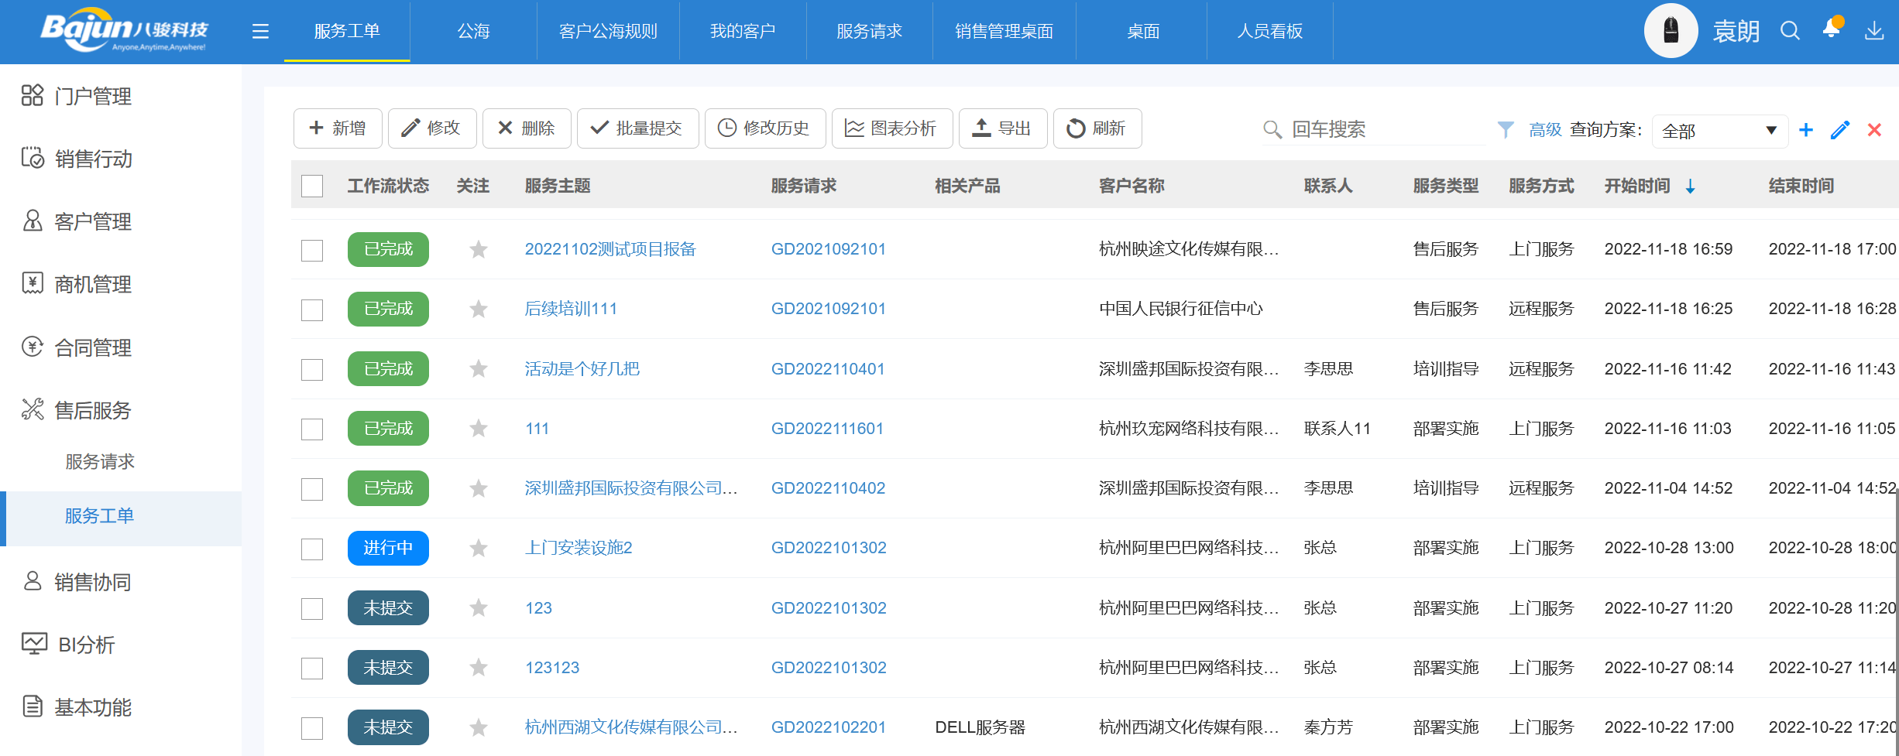
Task: Collapse the sidebar with the hamburger icon
Action: [259, 31]
